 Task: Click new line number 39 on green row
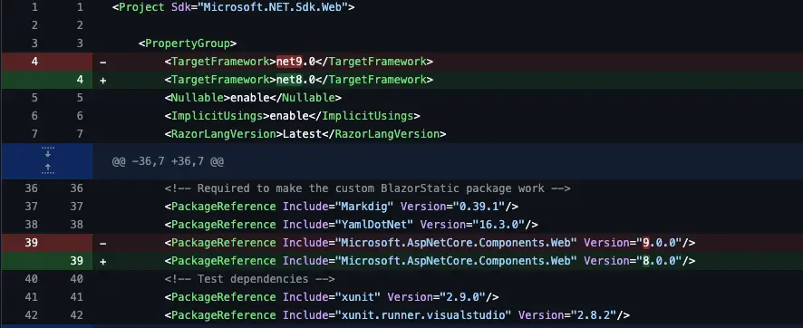77,261
